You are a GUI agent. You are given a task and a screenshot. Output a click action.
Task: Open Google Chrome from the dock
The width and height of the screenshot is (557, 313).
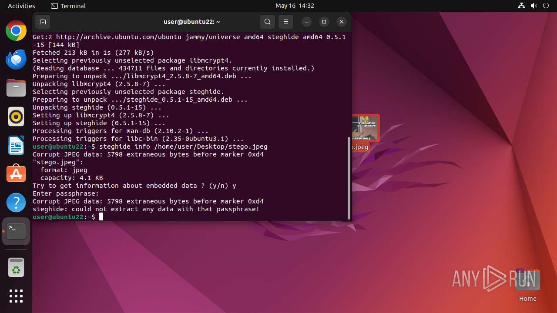tap(16, 31)
